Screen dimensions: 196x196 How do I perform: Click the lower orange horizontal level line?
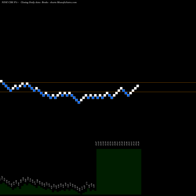click(x=98, y=92)
